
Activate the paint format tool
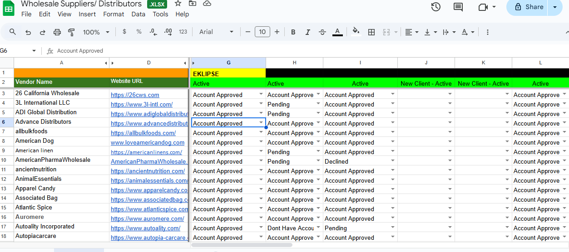click(x=71, y=32)
